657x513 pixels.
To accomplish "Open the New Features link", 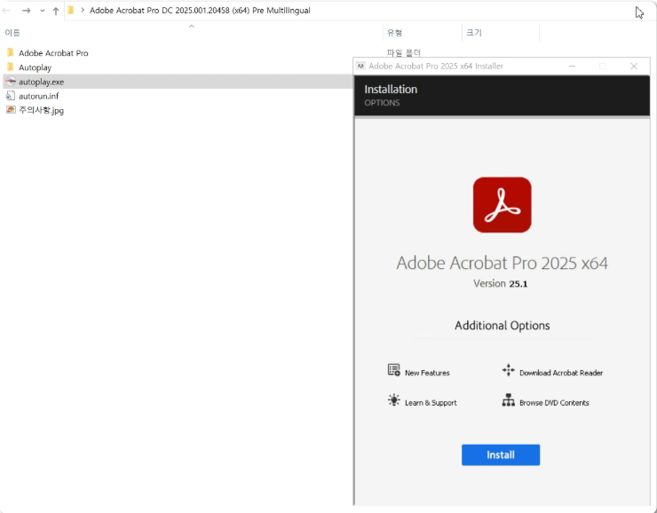I will 427,373.
